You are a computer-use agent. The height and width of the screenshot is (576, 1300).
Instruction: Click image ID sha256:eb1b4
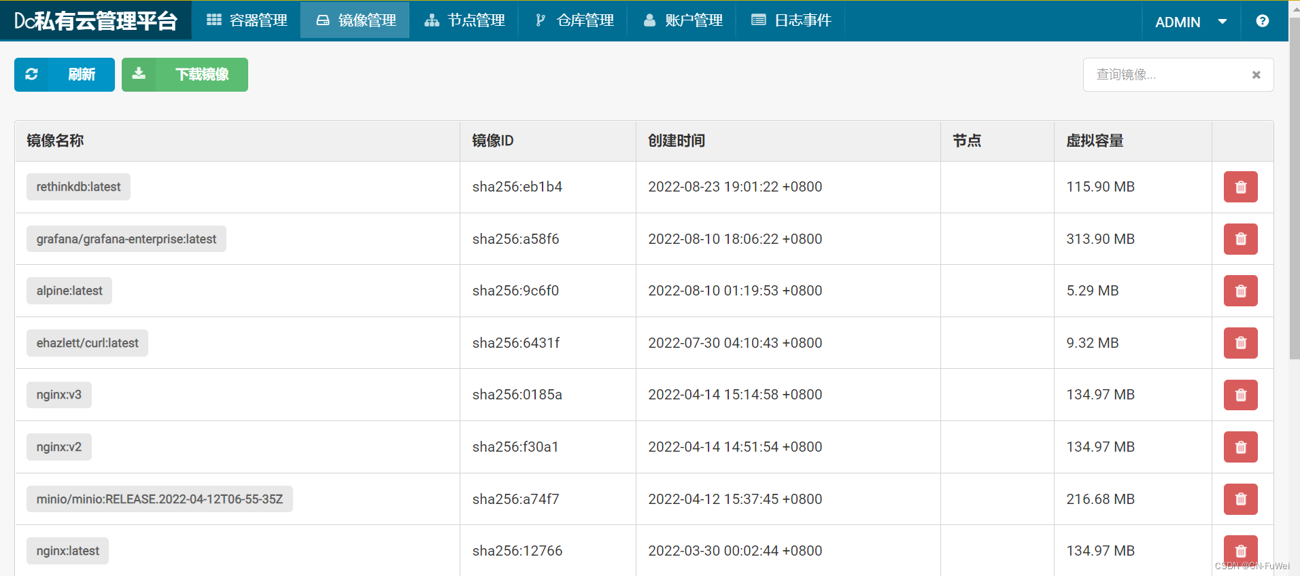pos(517,187)
